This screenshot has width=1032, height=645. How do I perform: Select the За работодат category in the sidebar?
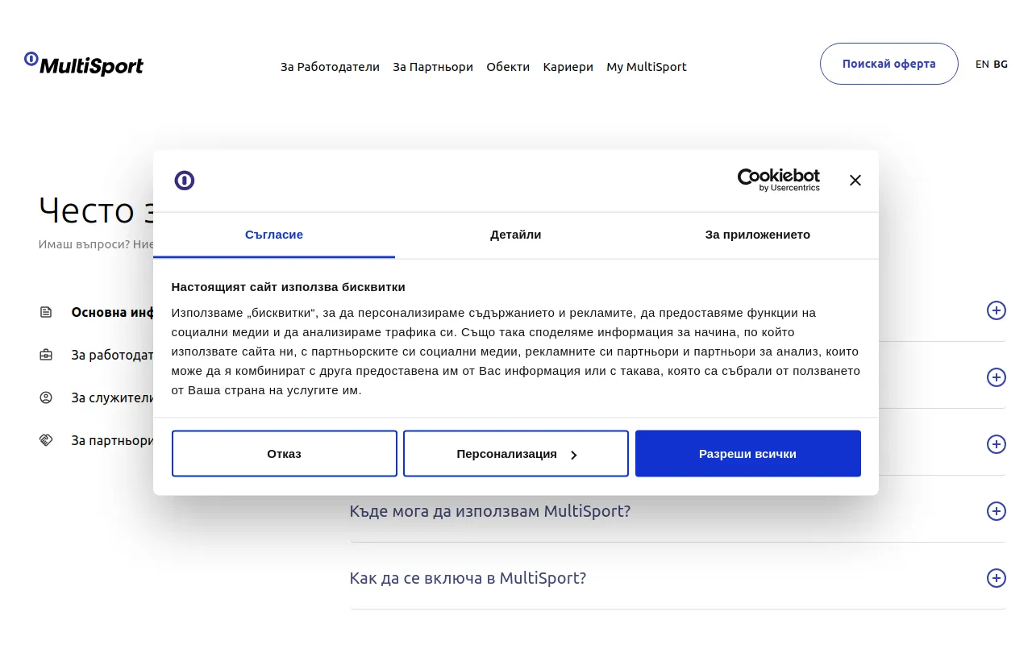point(112,355)
